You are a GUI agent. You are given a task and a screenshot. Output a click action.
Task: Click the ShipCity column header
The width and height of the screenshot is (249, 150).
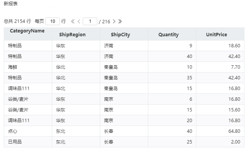[x=124, y=34]
